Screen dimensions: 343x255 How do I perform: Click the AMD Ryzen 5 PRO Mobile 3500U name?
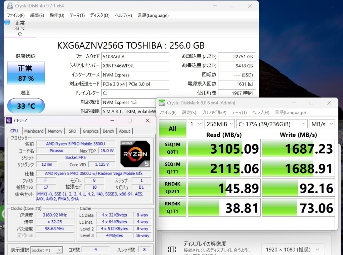[76, 144]
